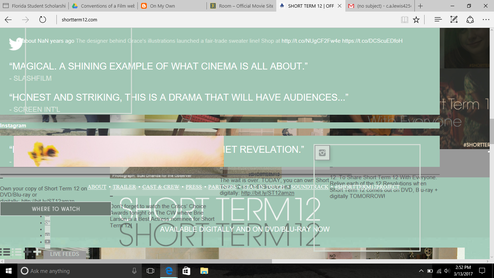Click the YouTube social icon
The image size is (494, 278).
click(47, 241)
